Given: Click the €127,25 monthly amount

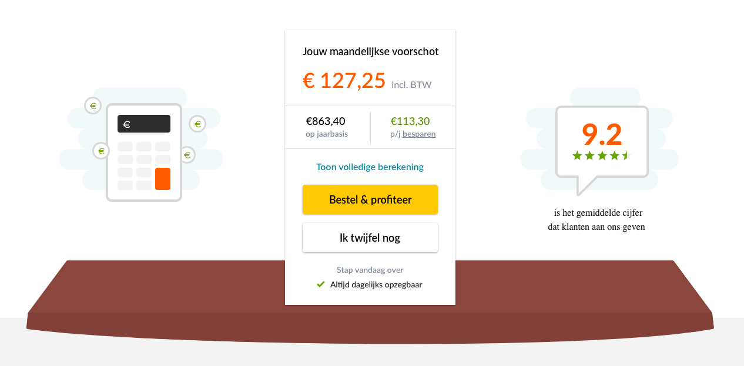Looking at the screenshot, I should [344, 80].
